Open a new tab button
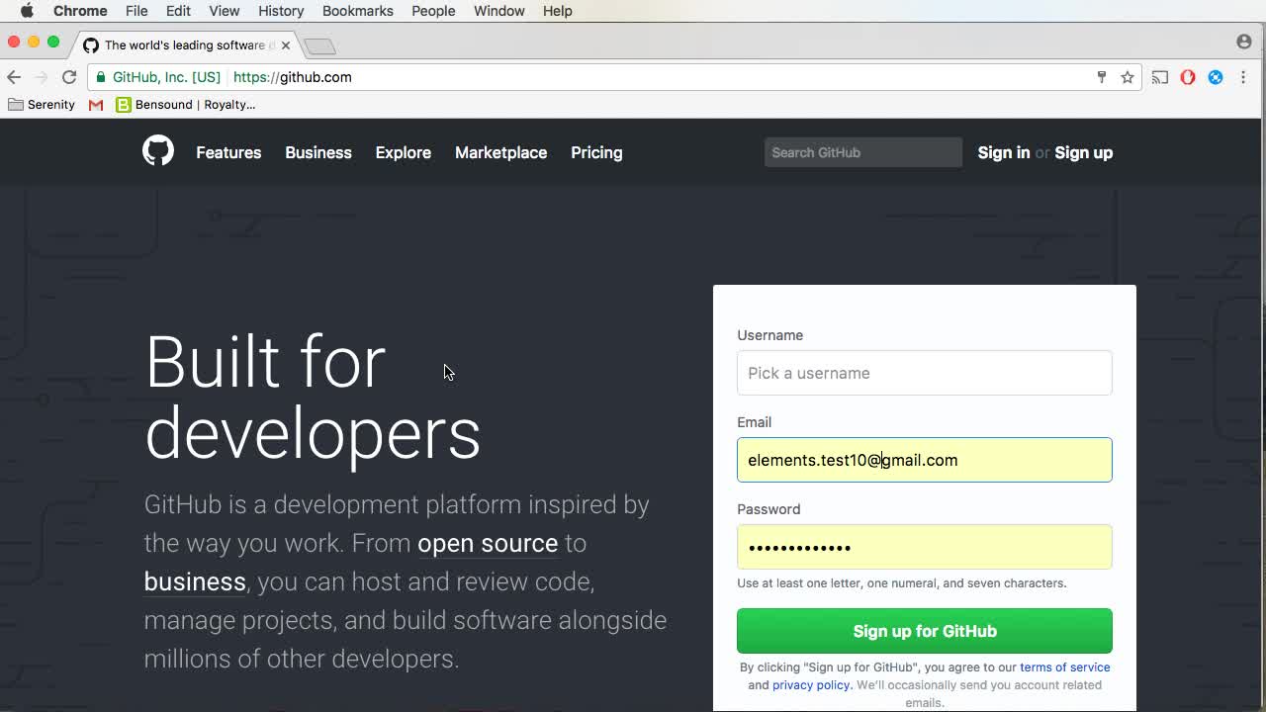This screenshot has width=1266, height=712. point(319,46)
